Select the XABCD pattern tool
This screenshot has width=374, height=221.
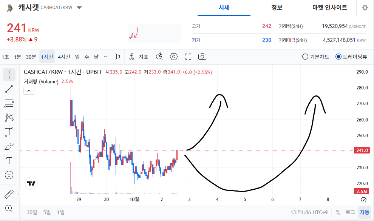tap(9, 118)
